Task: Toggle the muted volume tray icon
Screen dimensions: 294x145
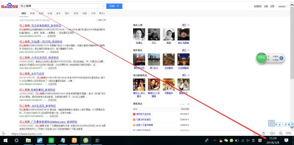Action: click(248, 140)
